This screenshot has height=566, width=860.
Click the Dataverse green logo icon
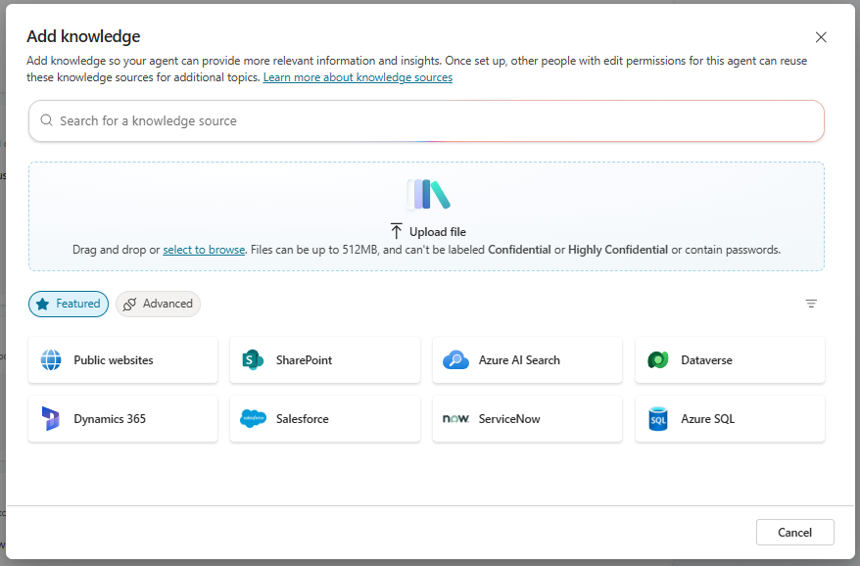658,360
